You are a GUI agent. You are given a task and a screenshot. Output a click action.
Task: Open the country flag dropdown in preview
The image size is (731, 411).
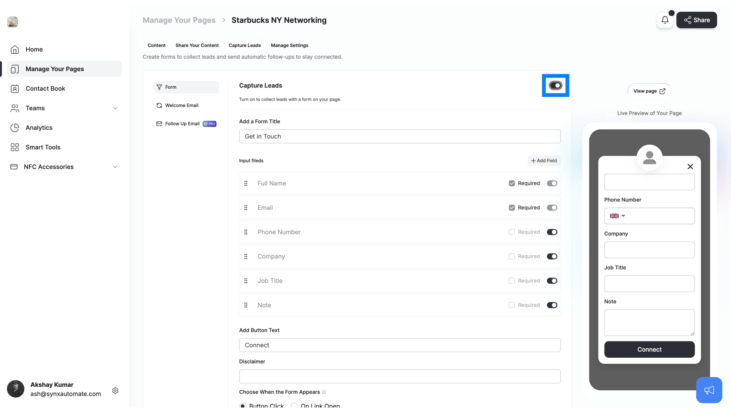point(617,216)
